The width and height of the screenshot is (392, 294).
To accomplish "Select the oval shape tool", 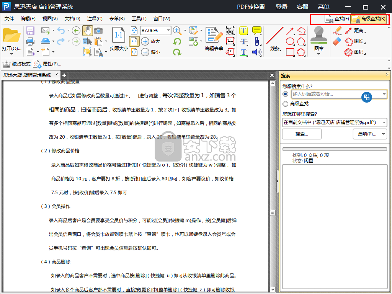I will (x=290, y=41).
